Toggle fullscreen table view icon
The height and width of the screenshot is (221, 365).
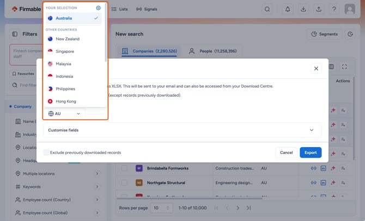(344, 67)
